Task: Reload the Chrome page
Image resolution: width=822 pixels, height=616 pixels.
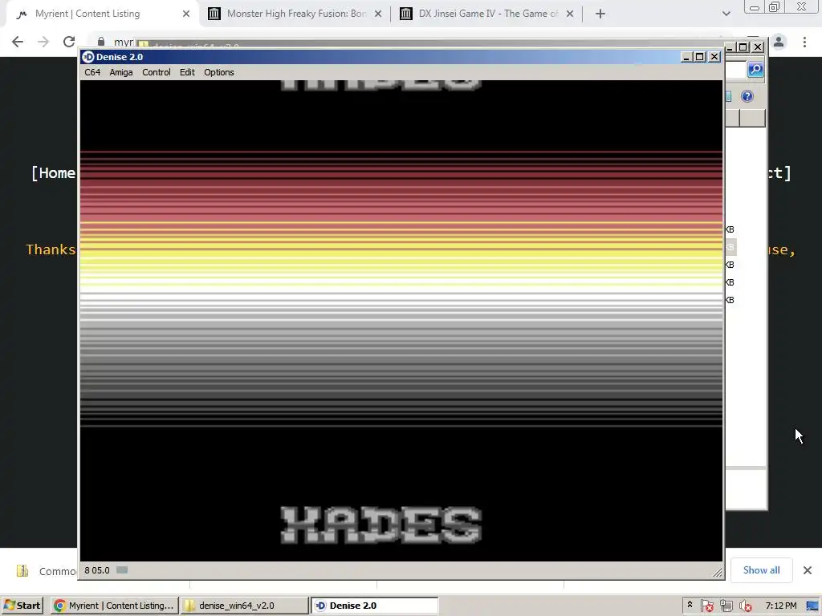Action: pyautogui.click(x=69, y=42)
